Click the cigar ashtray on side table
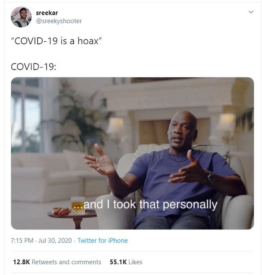 point(60,211)
